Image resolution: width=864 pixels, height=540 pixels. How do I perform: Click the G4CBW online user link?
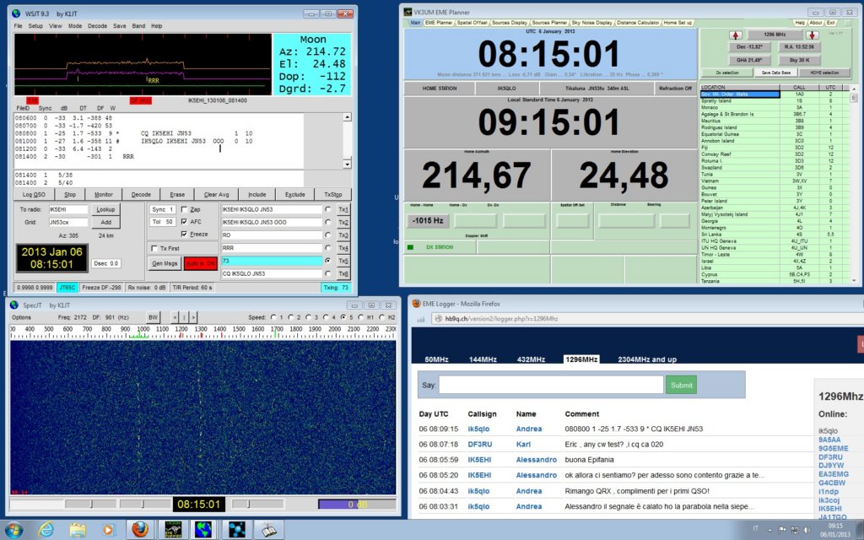[832, 483]
